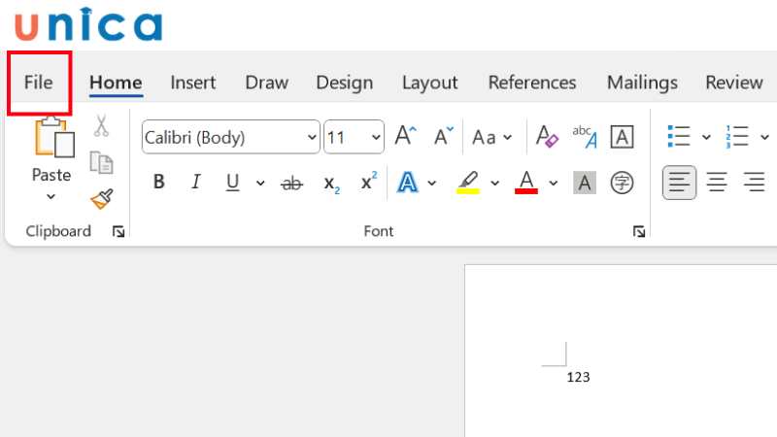This screenshot has width=777, height=437.
Task: Select the Format Painter brush
Action: coord(101,199)
